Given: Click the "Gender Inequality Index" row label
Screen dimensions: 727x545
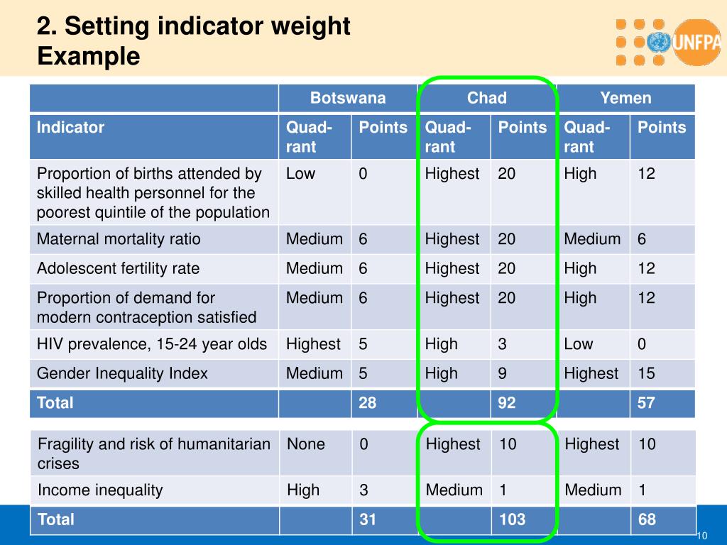Looking at the screenshot, I should [x=122, y=373].
